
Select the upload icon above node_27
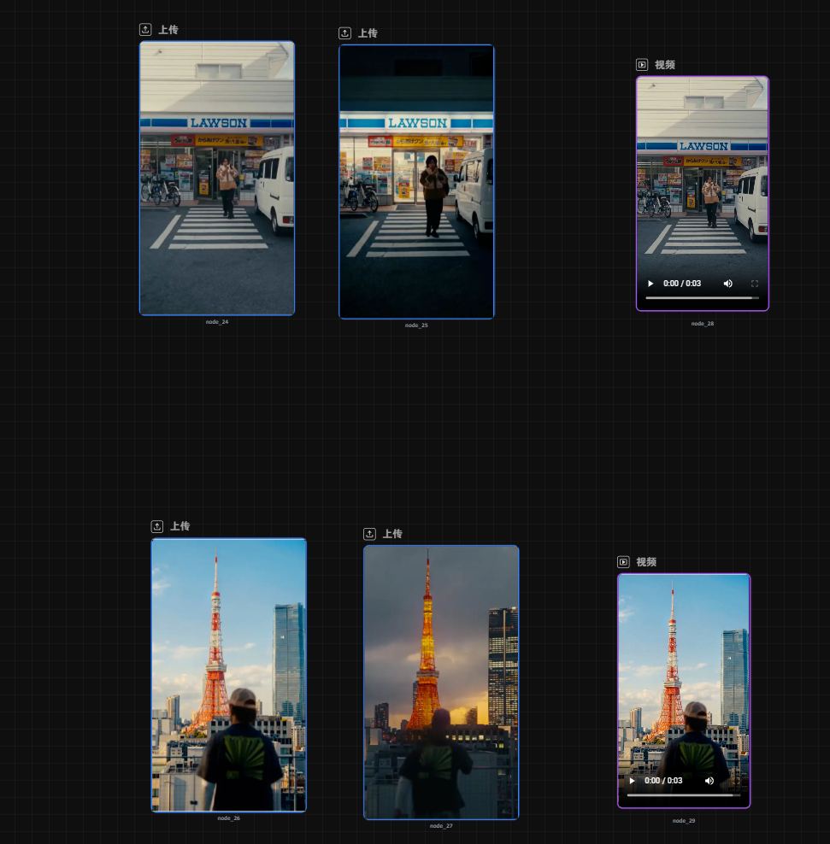369,534
